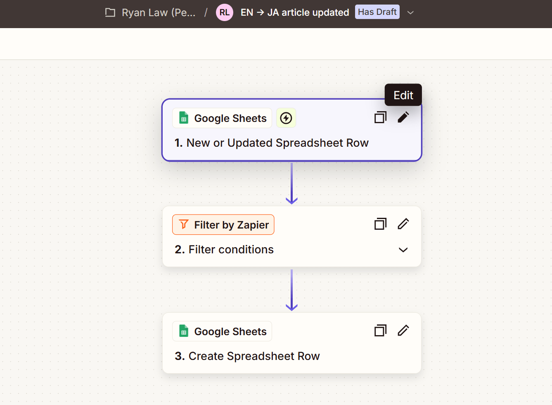Edit the Filter by Zapier step

pos(403,224)
